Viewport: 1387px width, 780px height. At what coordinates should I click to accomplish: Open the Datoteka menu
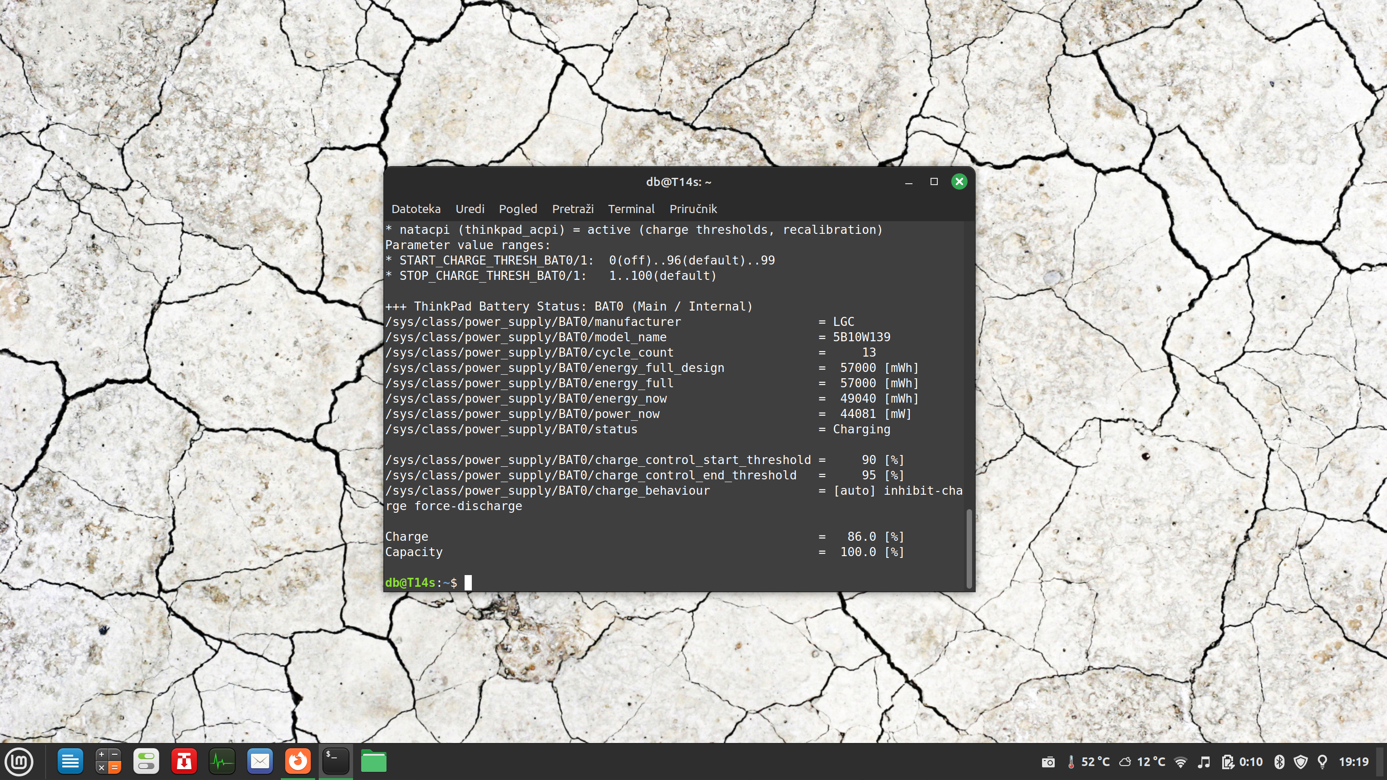coord(416,209)
